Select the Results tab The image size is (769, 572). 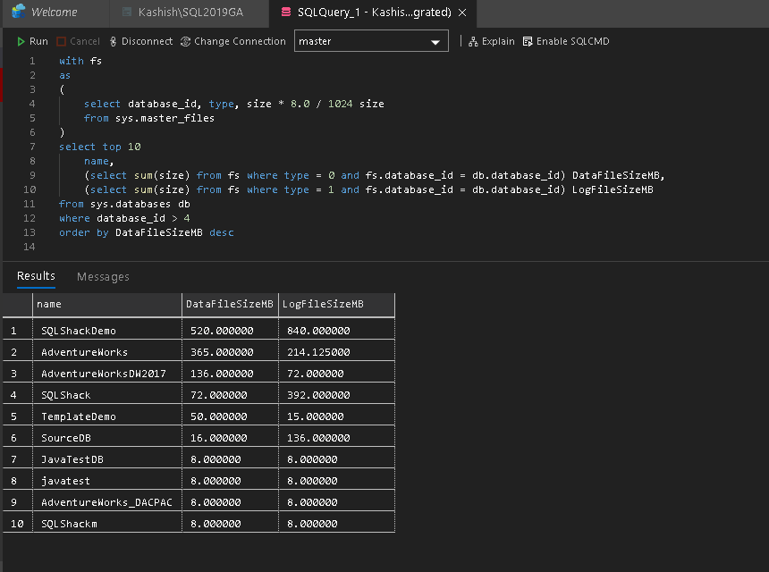[36, 276]
